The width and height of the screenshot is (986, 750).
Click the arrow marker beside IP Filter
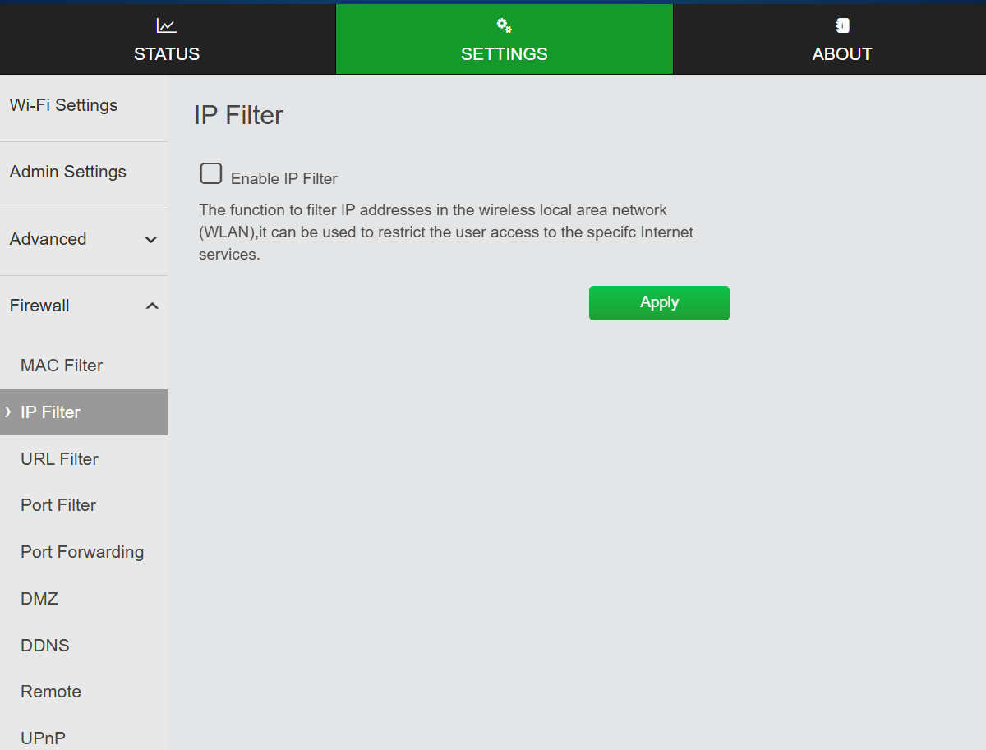point(8,412)
